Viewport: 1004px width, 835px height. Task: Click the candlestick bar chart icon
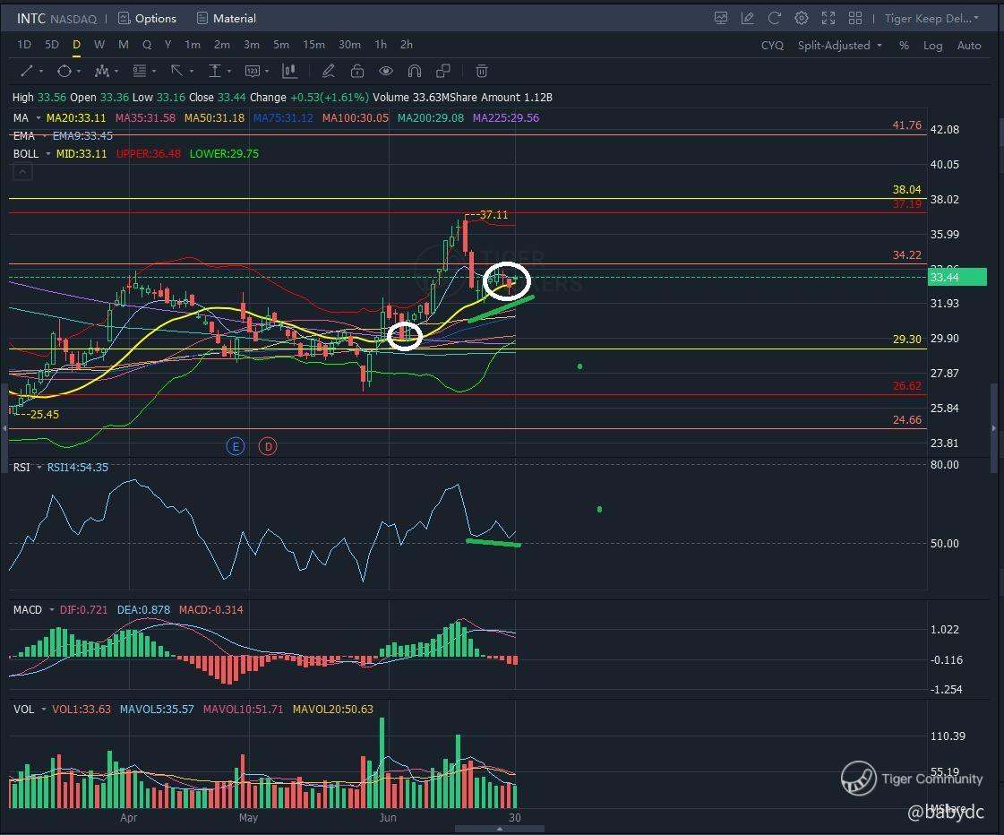(x=289, y=71)
